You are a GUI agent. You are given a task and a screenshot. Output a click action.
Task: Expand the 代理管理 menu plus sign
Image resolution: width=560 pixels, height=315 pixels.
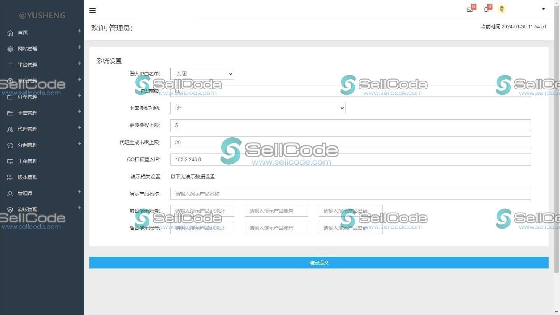(79, 127)
